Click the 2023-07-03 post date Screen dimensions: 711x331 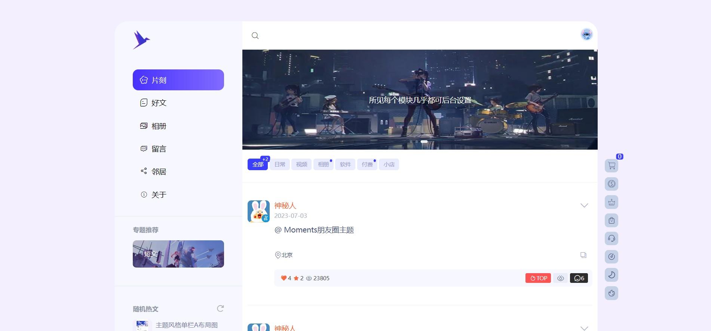pyautogui.click(x=291, y=216)
